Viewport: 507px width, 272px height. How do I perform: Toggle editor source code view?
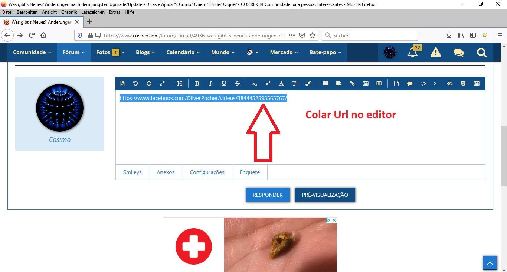pyautogui.click(x=122, y=83)
